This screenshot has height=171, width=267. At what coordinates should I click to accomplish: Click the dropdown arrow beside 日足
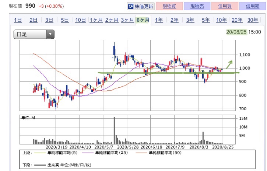(x=50, y=34)
